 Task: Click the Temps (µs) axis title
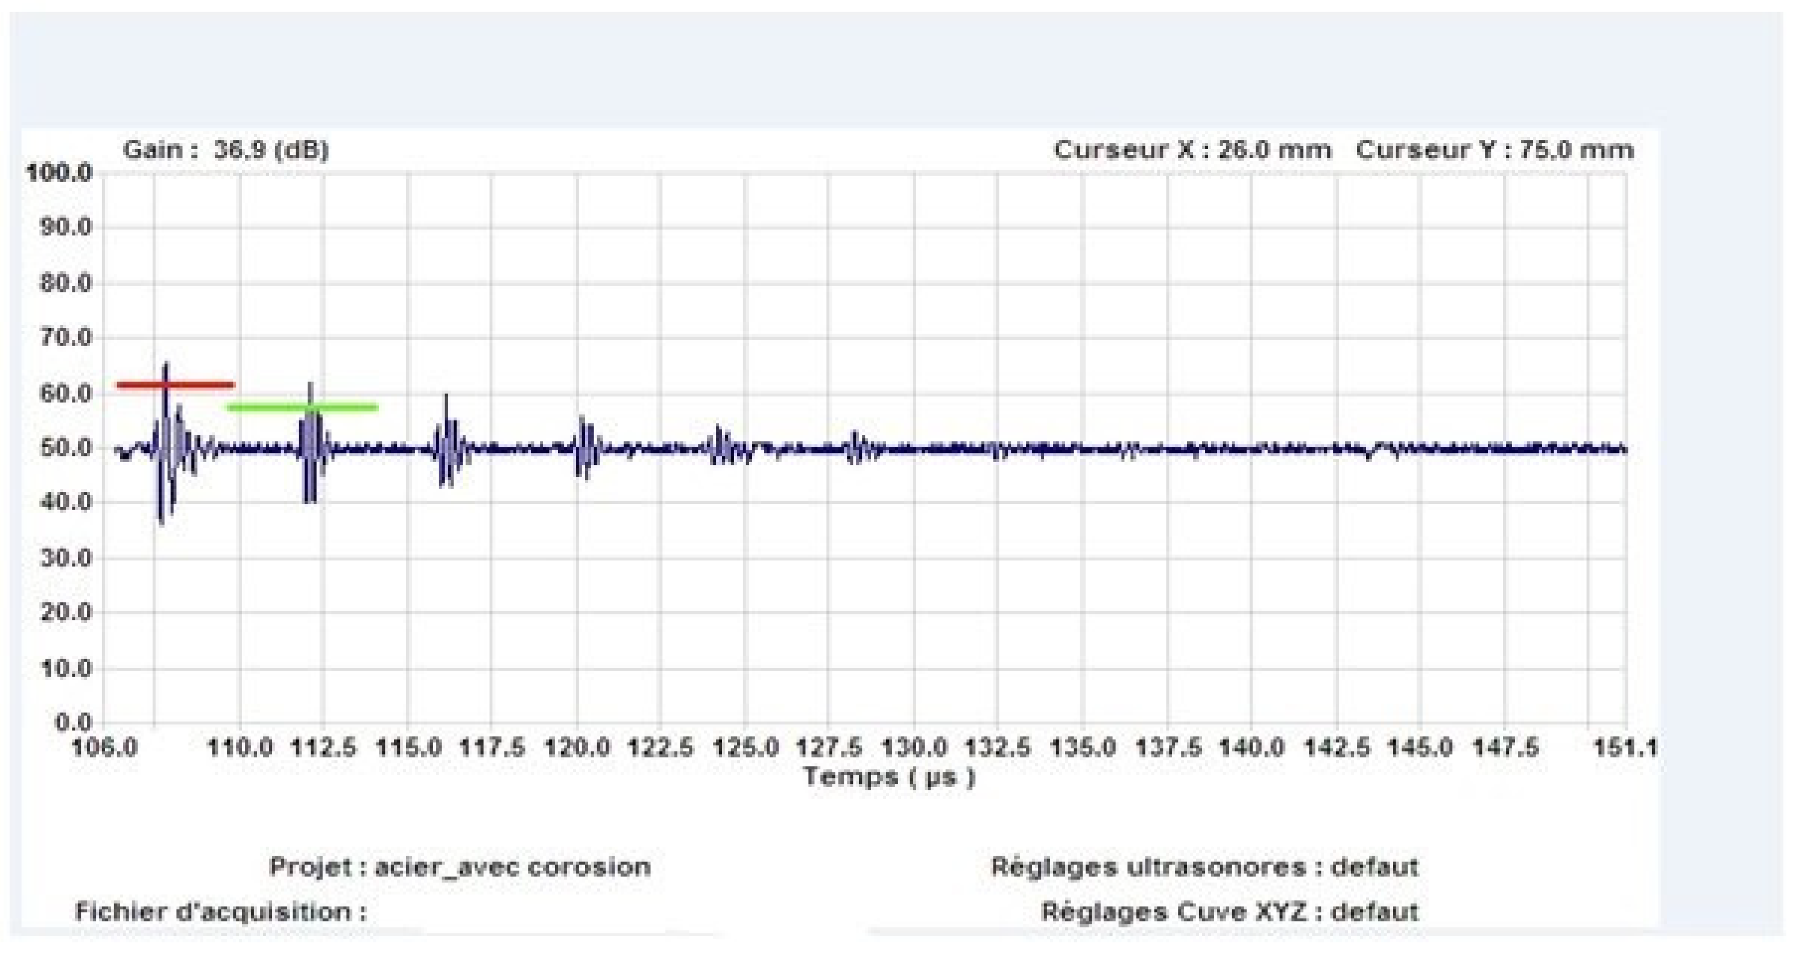[x=888, y=776]
